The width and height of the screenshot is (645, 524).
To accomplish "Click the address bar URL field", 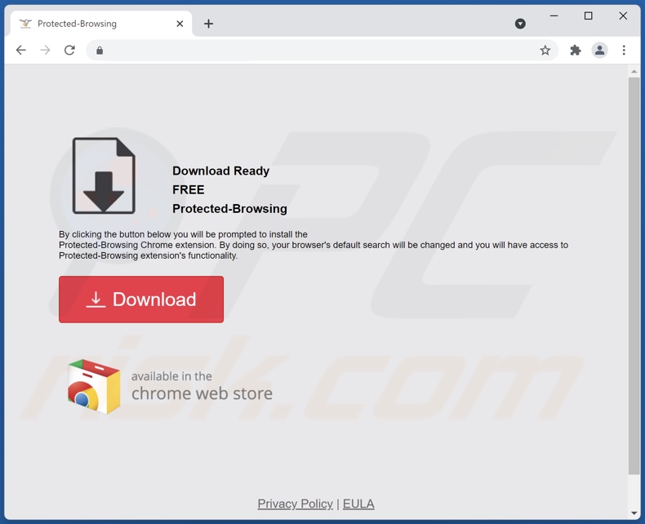I will (318, 51).
